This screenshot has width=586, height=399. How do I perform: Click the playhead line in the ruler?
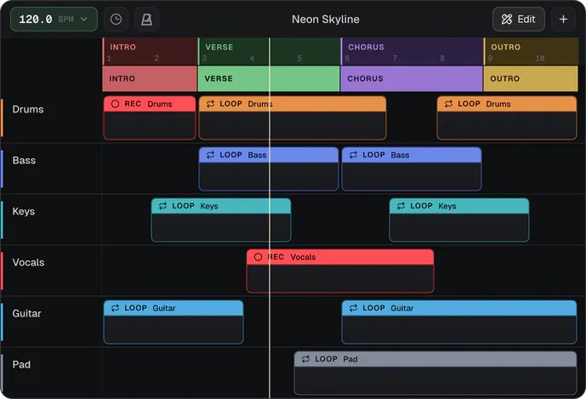point(270,52)
